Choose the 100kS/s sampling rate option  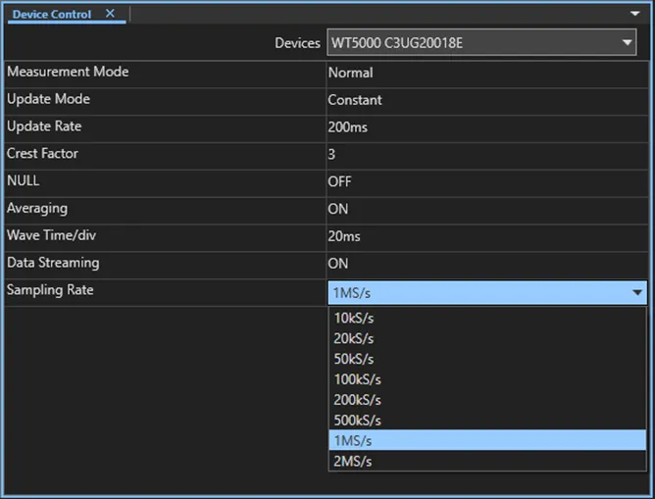[x=487, y=379]
